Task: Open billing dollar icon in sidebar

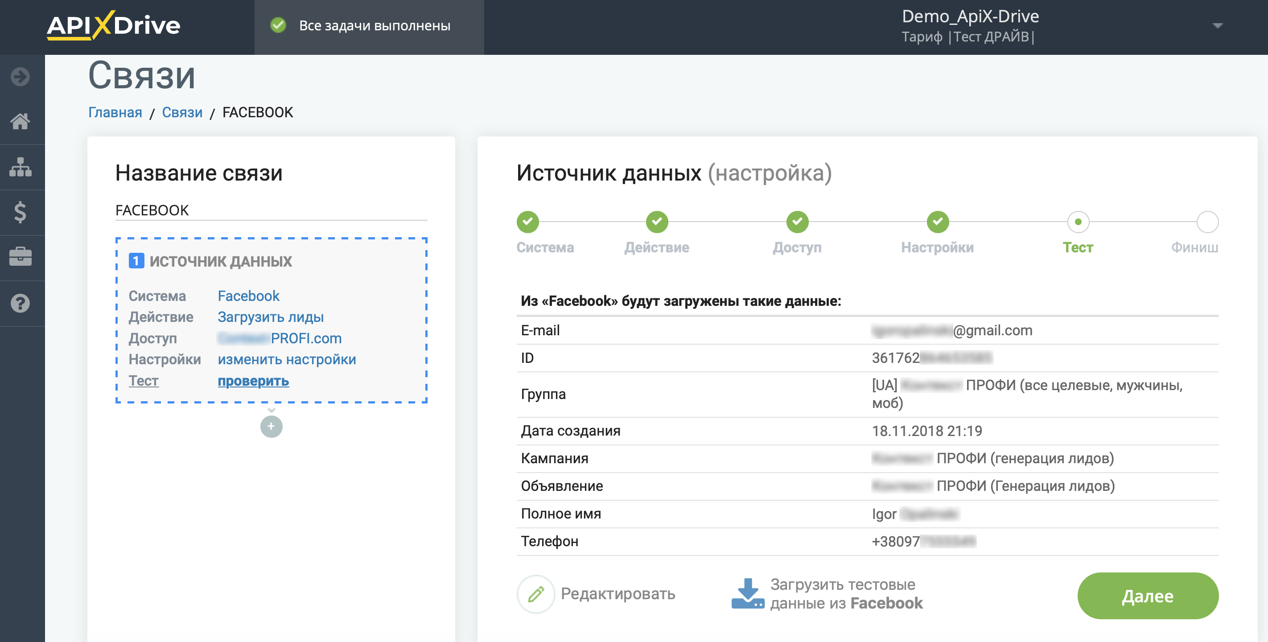Action: tap(20, 212)
